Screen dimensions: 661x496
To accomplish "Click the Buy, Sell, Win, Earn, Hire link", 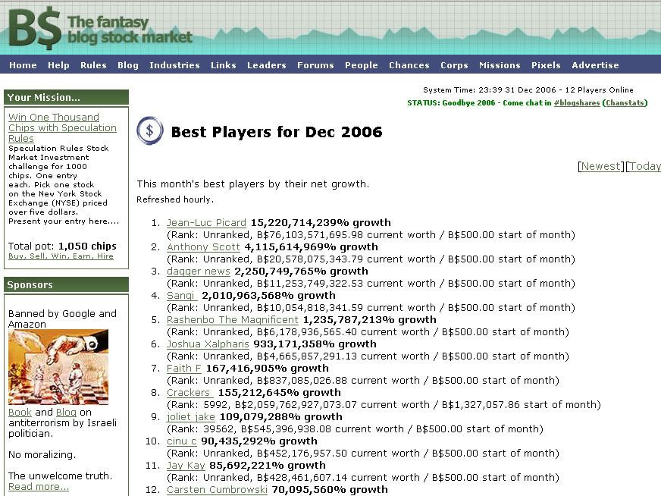I will coord(61,256).
